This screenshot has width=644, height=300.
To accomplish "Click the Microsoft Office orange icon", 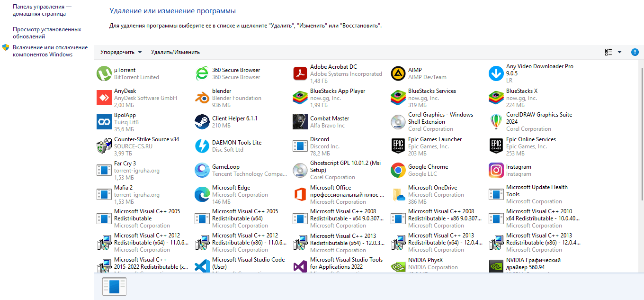I will (300, 194).
